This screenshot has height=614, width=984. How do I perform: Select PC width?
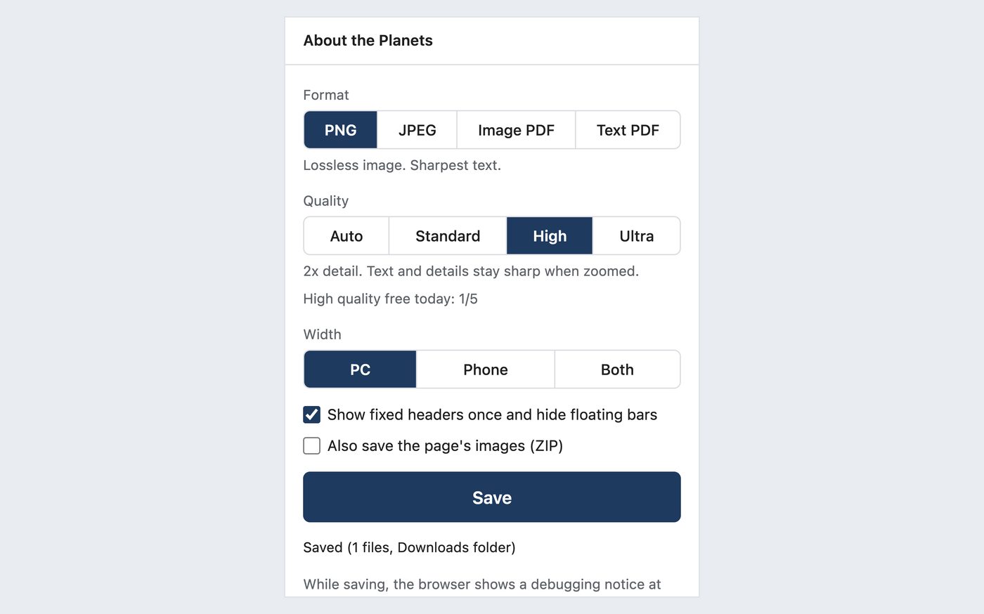click(x=360, y=370)
